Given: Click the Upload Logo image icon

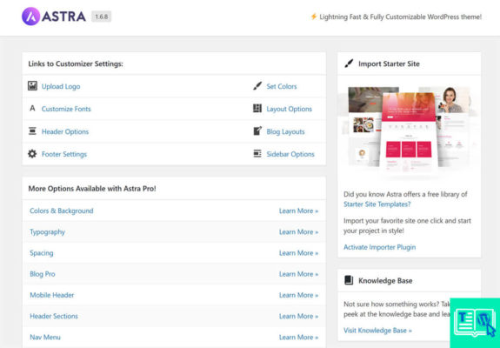Looking at the screenshot, I should coord(32,86).
